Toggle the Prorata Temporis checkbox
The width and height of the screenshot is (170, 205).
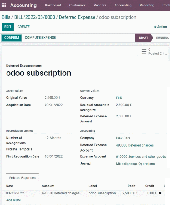point(46,149)
